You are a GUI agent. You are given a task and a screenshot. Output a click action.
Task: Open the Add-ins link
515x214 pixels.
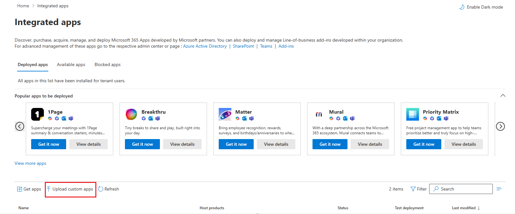[x=286, y=46]
